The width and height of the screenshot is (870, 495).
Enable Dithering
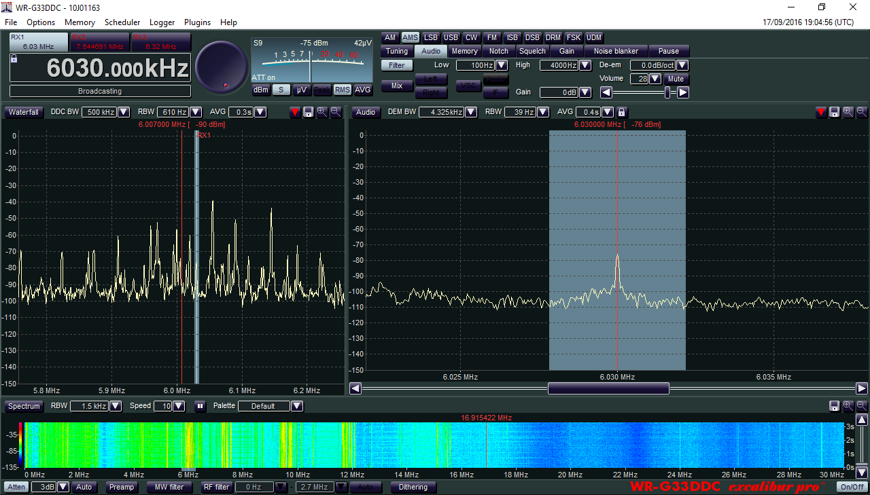(413, 487)
